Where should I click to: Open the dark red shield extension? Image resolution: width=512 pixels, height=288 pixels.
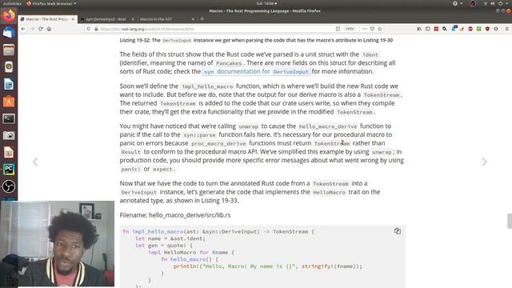pyautogui.click(x=487, y=29)
